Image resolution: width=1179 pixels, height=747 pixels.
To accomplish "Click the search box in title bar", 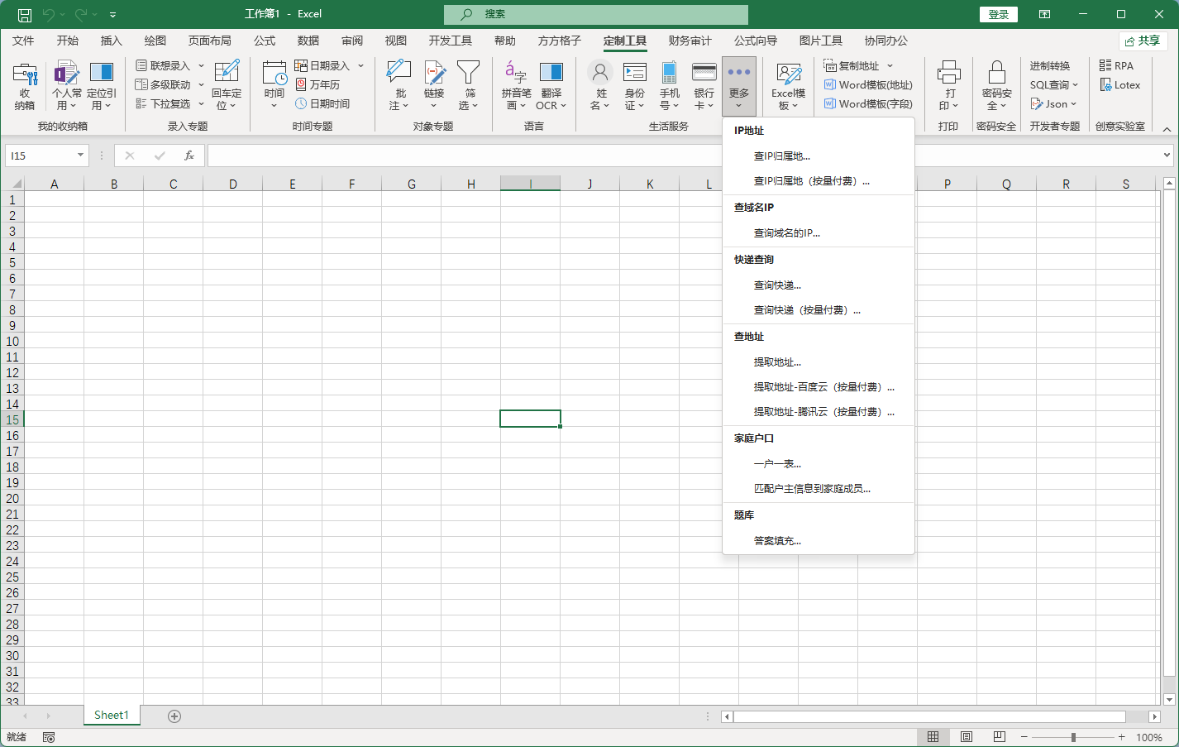I will (x=595, y=14).
